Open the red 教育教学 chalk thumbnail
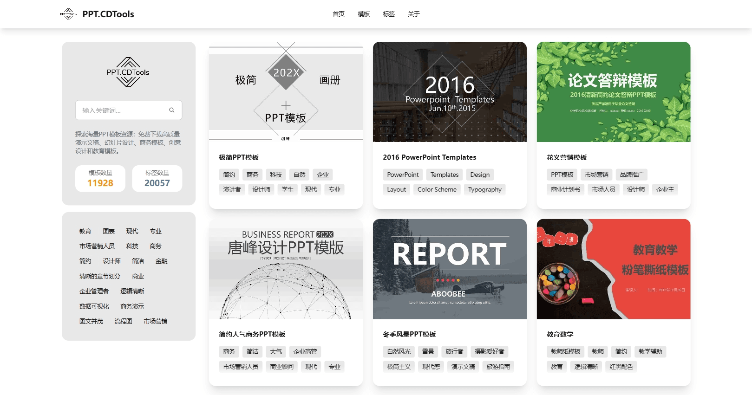 (614, 269)
